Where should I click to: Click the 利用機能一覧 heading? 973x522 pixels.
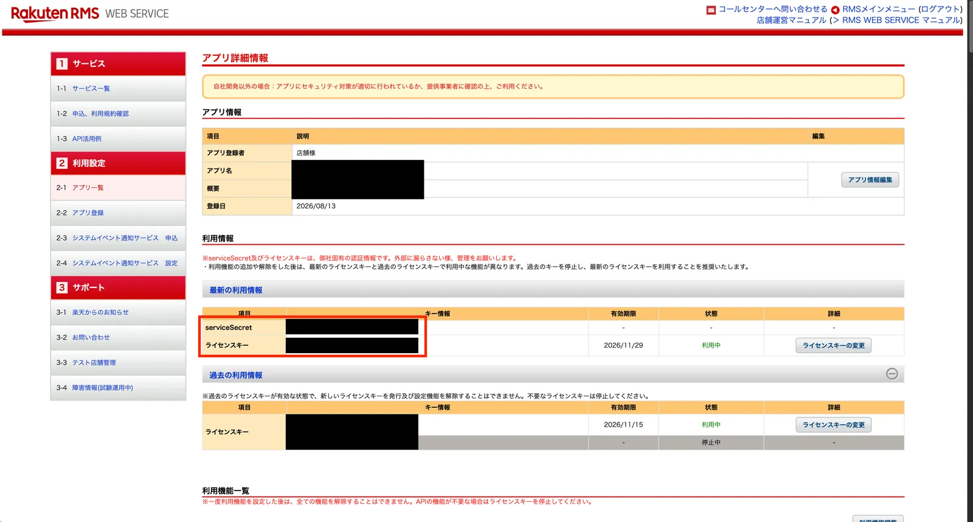(x=226, y=490)
